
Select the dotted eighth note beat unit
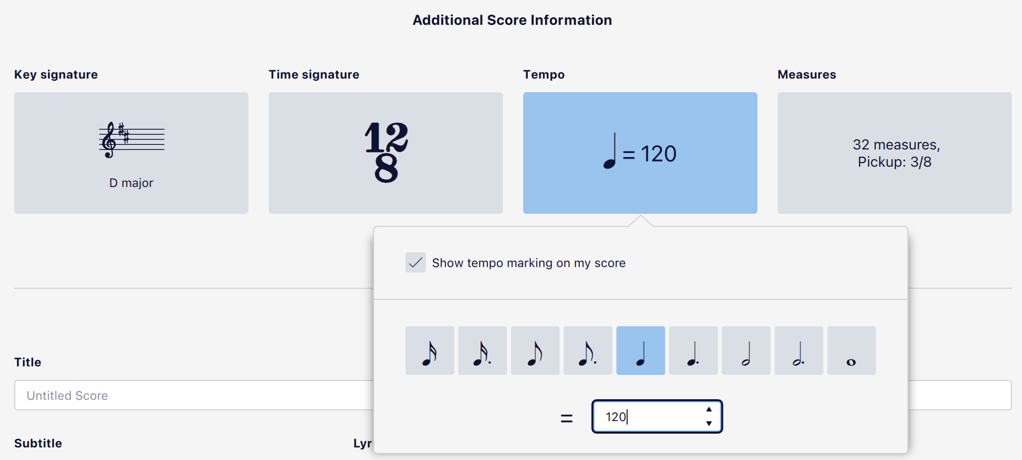[588, 350]
